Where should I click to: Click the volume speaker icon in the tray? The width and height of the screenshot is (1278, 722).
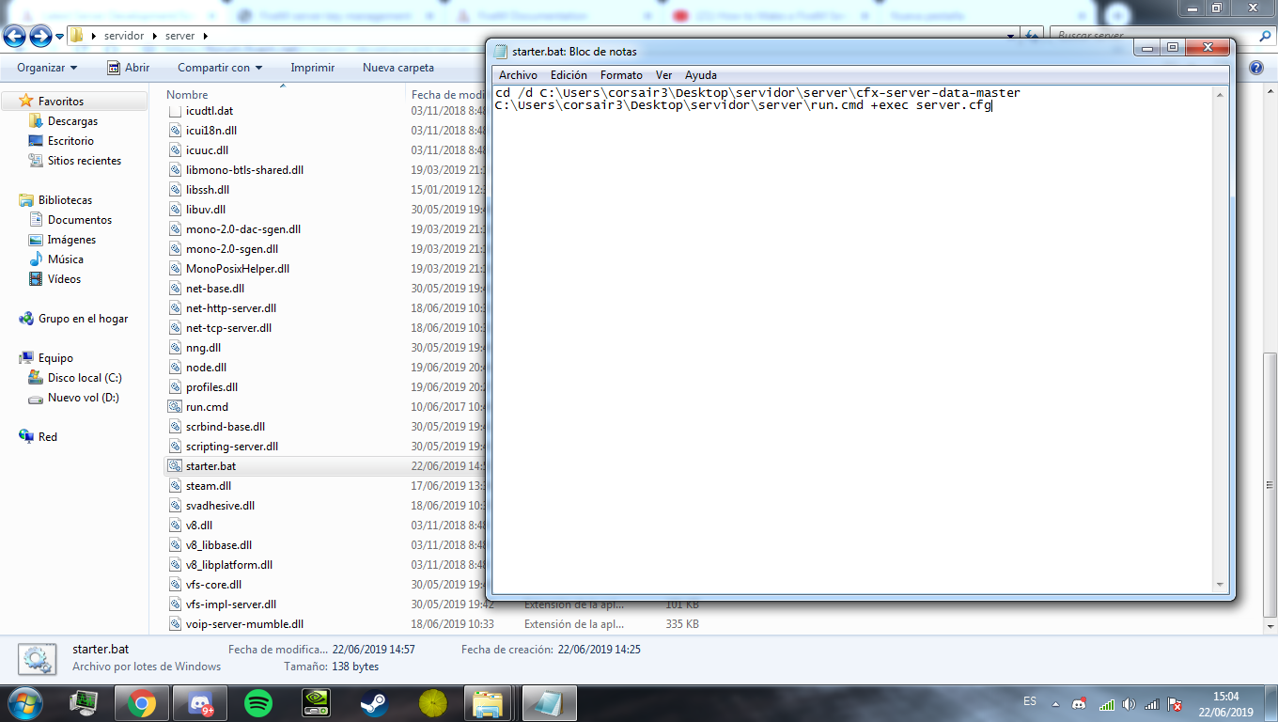pos(1129,703)
